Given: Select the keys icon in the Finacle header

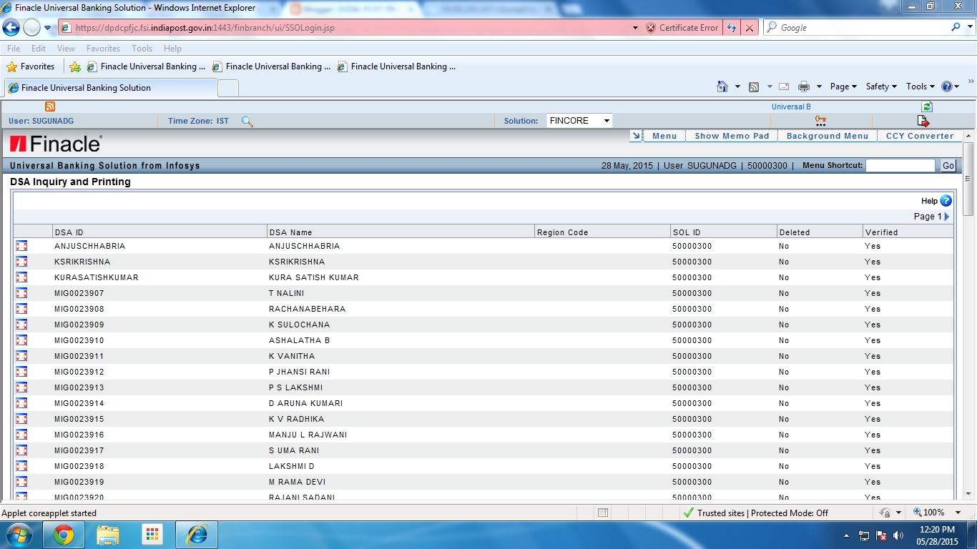Looking at the screenshot, I should coord(820,120).
